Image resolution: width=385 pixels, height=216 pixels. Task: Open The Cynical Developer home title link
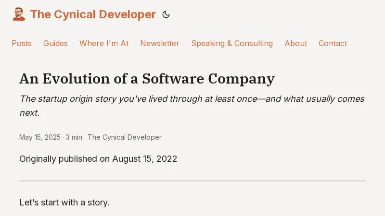(93, 14)
